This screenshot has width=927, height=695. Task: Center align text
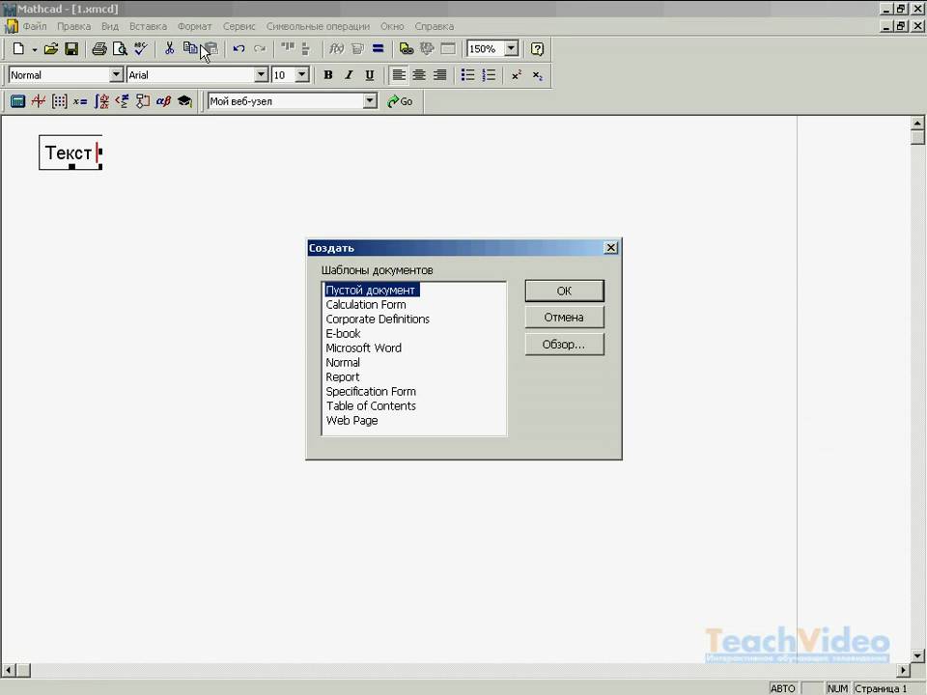pyautogui.click(x=419, y=75)
